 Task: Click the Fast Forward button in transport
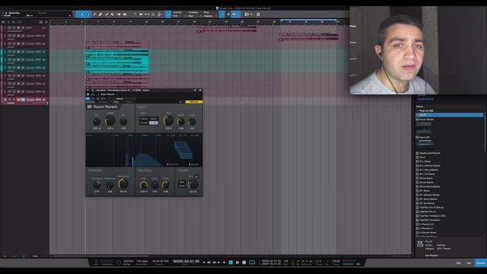[x=215, y=263]
